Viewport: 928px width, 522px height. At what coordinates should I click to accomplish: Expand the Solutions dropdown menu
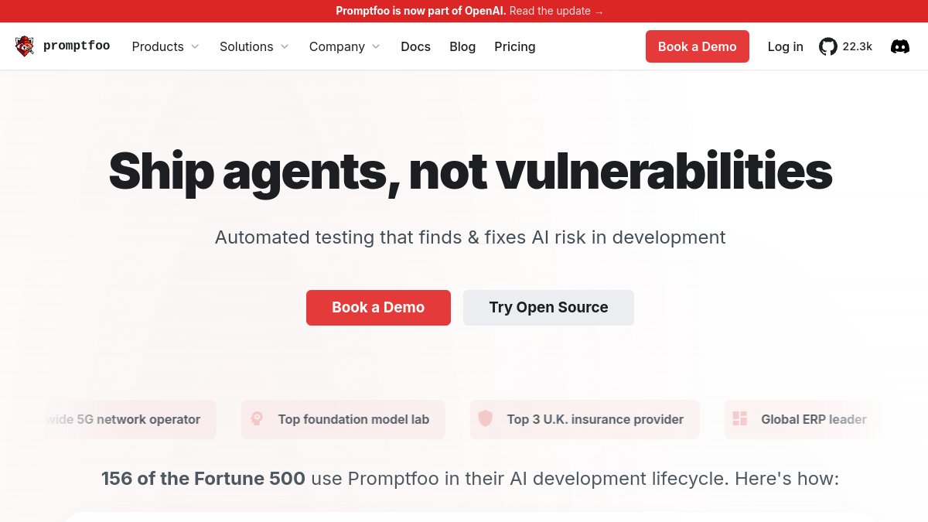point(254,46)
